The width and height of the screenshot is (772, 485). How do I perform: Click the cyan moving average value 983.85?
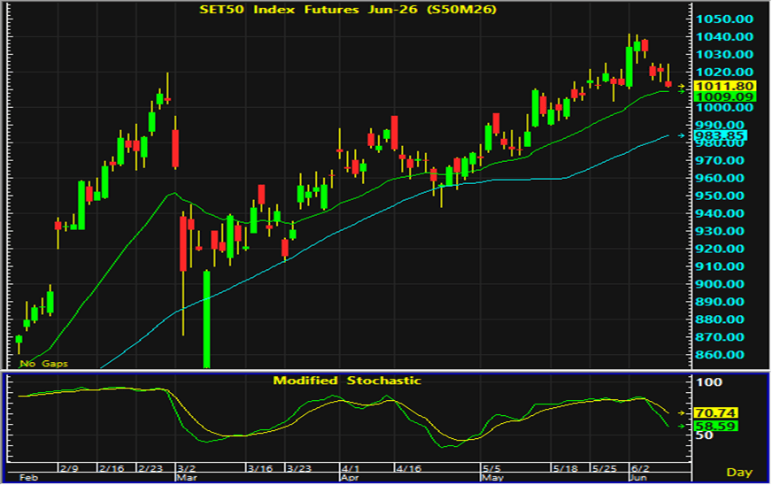[x=721, y=136]
